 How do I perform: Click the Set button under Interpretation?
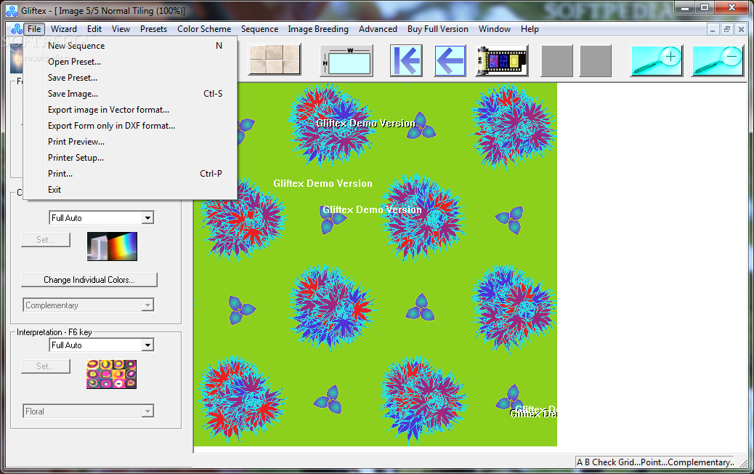(46, 366)
